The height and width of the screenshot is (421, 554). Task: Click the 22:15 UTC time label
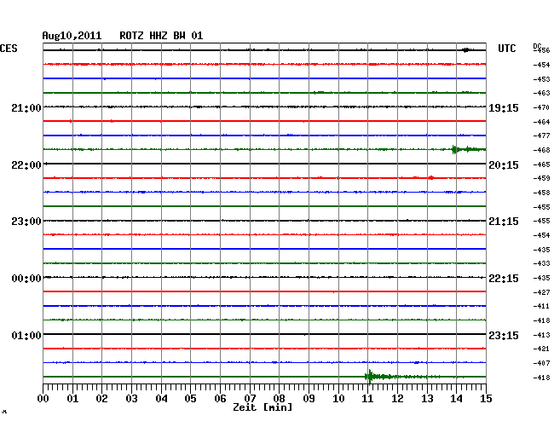click(504, 279)
